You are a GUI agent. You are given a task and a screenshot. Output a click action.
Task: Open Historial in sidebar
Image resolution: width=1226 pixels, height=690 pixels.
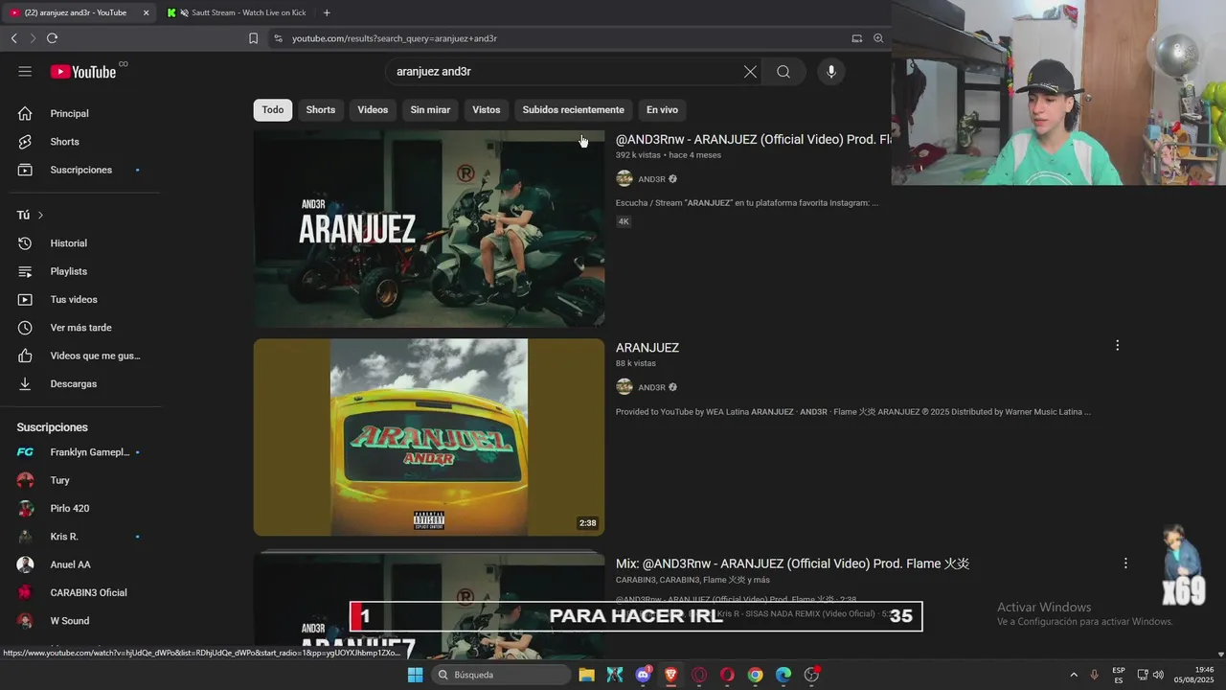pyautogui.click(x=80, y=243)
